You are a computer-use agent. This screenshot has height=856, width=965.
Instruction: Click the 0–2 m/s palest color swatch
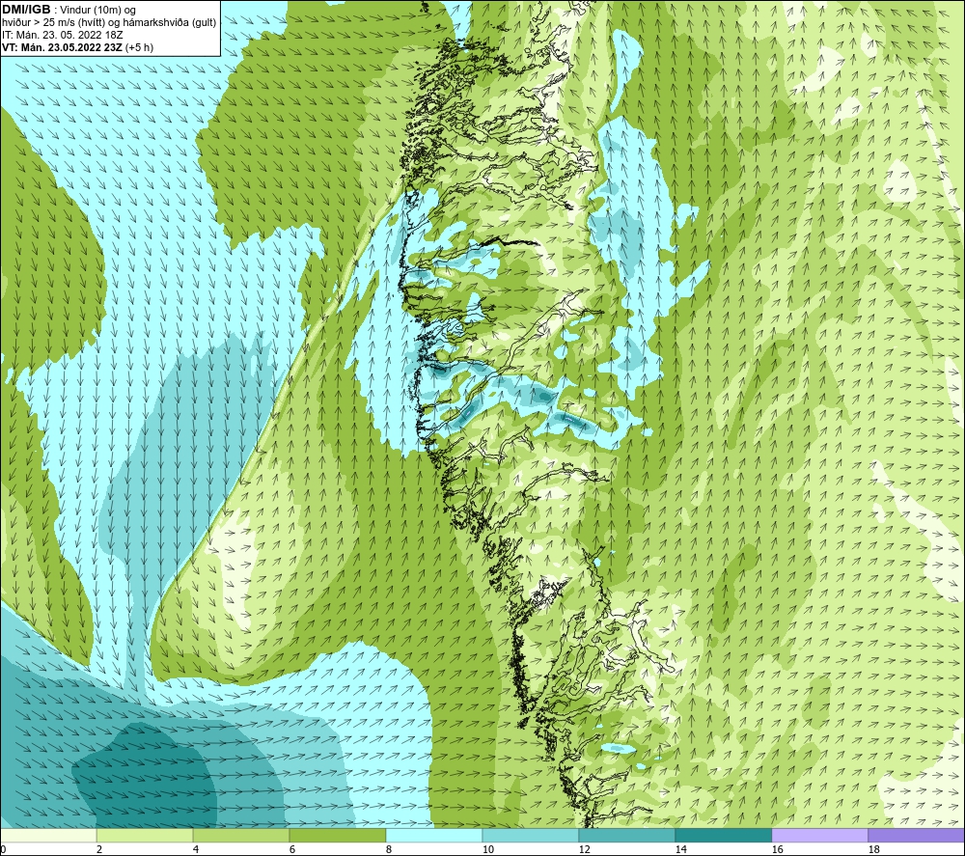coord(48,836)
